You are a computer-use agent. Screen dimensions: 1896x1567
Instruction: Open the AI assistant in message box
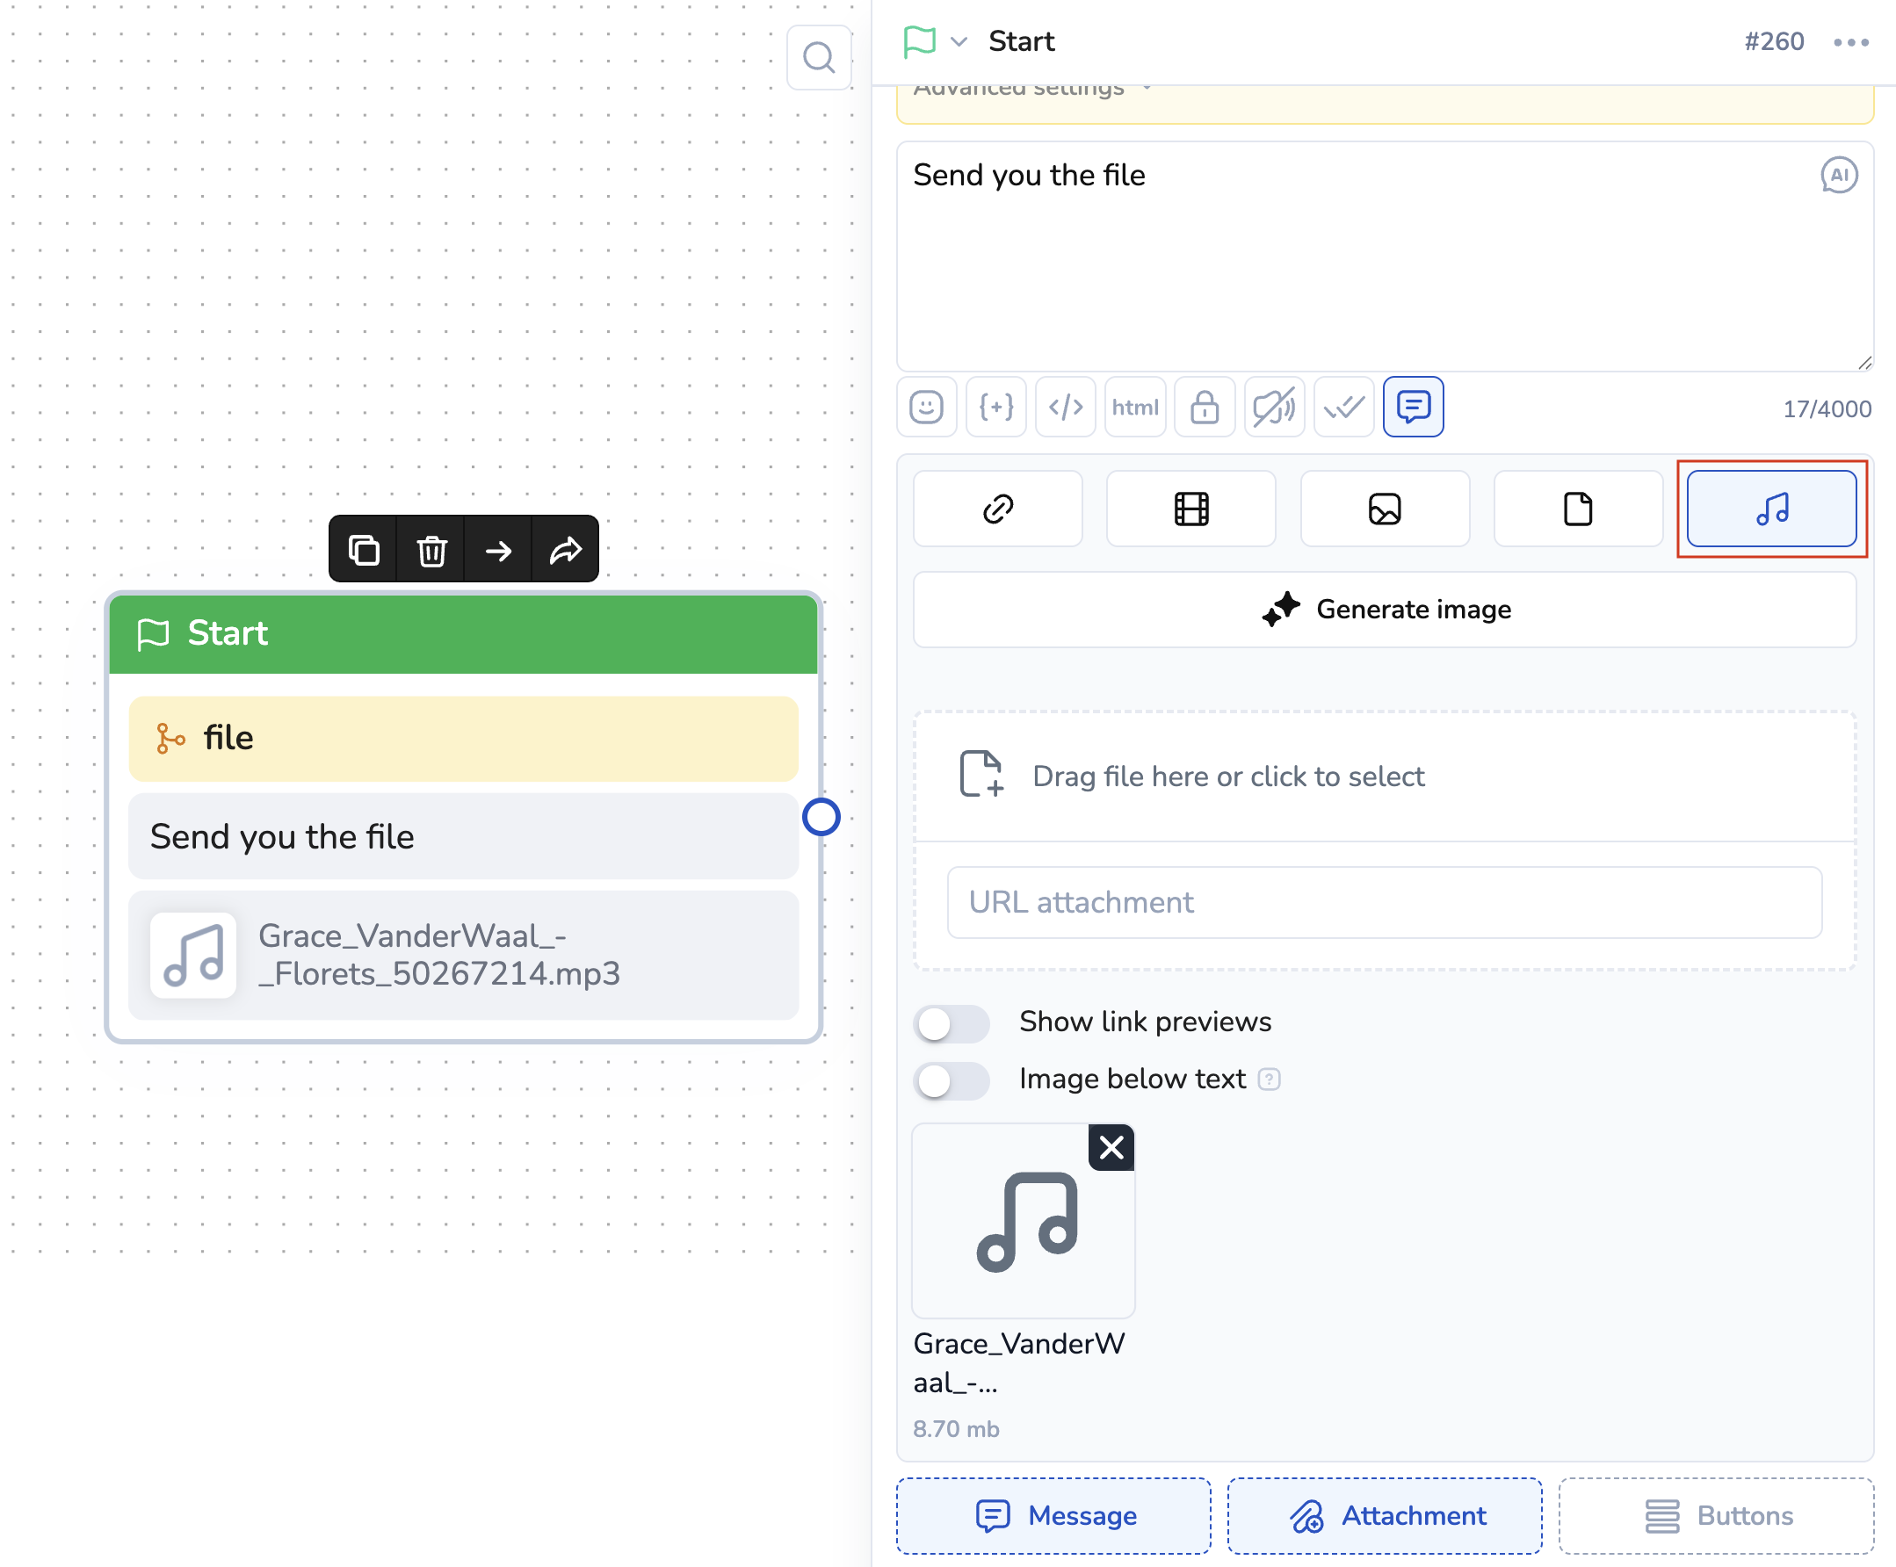point(1838,175)
